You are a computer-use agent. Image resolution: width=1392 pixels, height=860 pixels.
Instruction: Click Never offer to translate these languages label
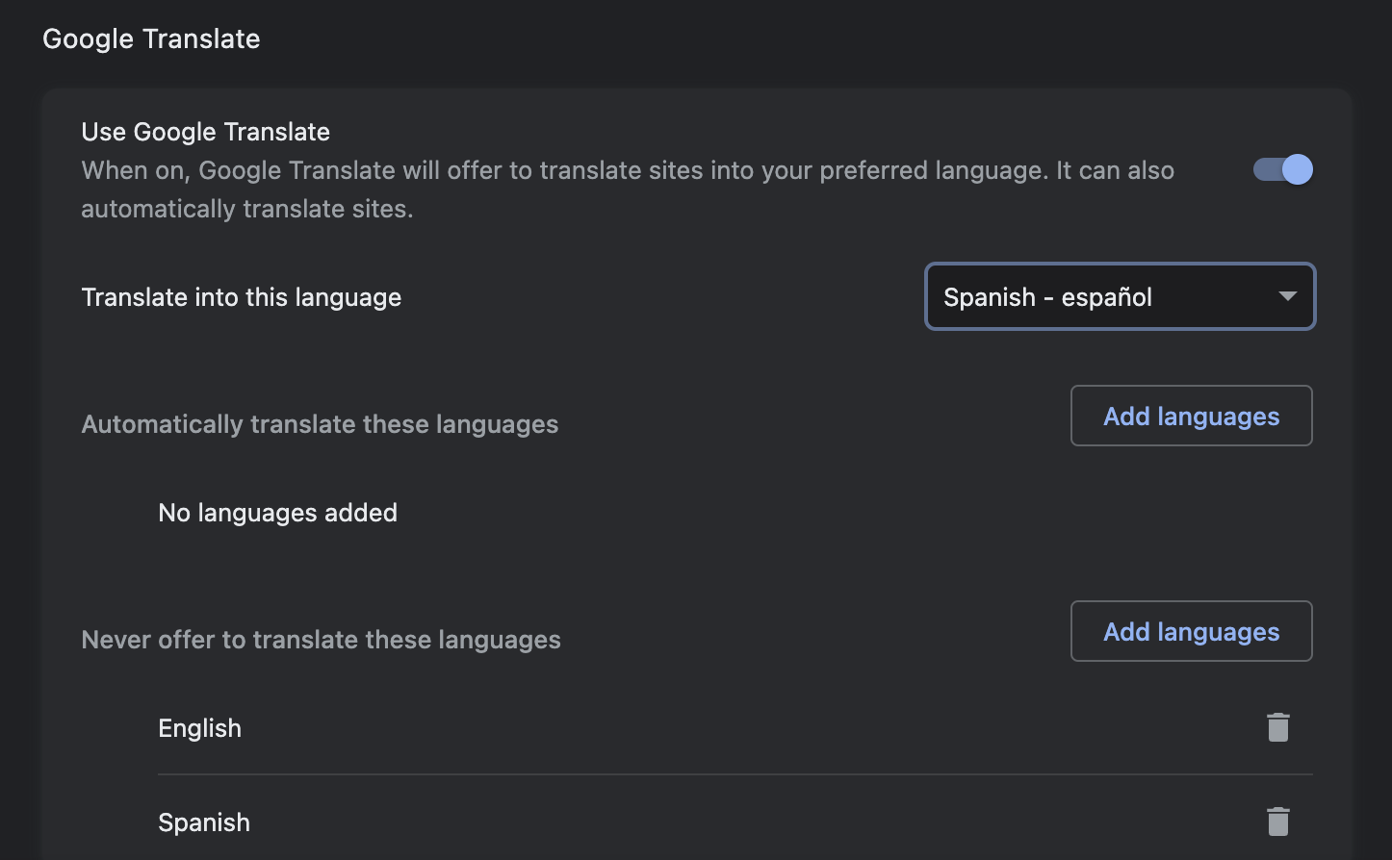point(321,640)
